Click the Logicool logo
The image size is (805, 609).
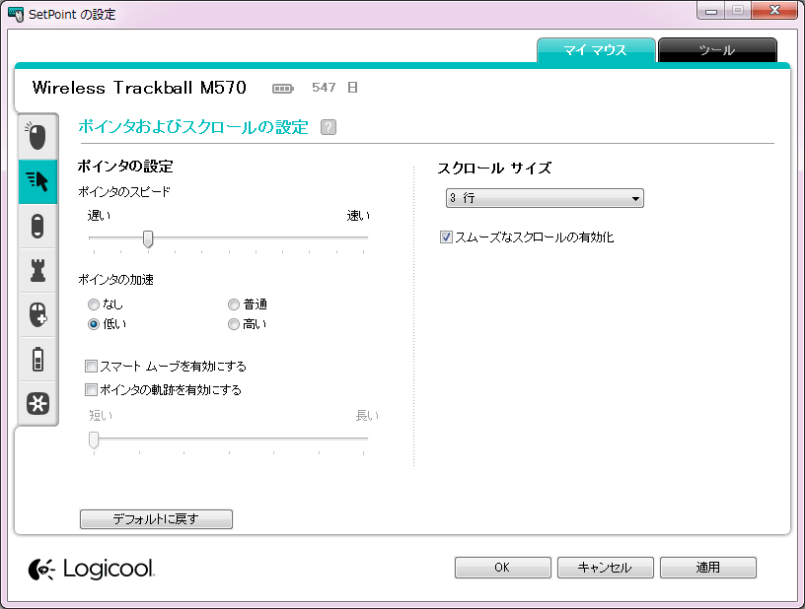tap(92, 569)
